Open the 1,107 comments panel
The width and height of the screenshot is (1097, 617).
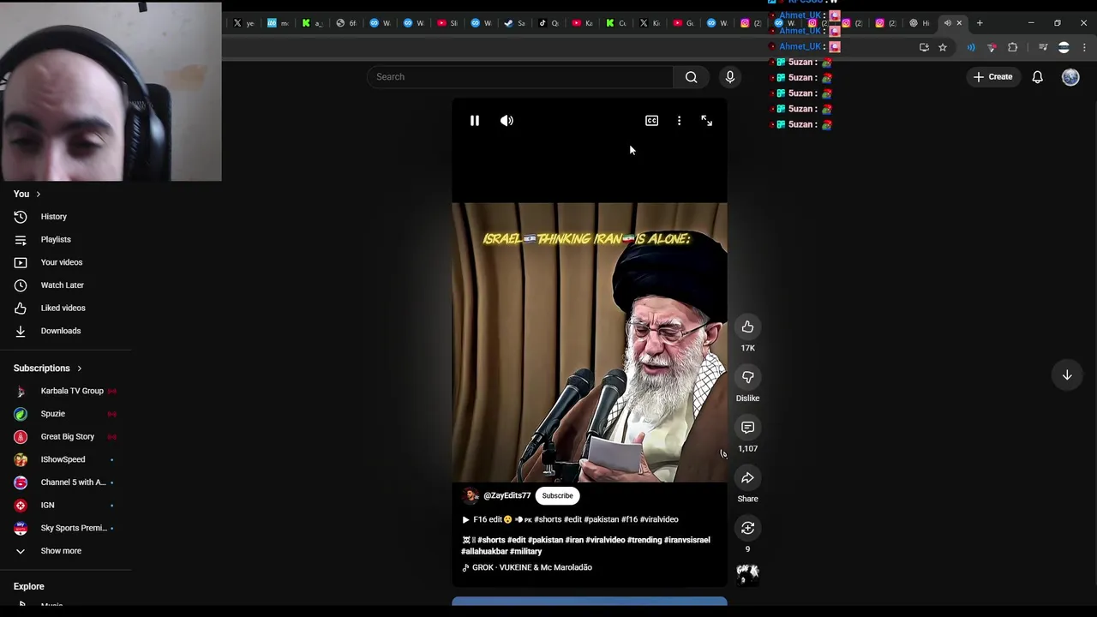747,427
